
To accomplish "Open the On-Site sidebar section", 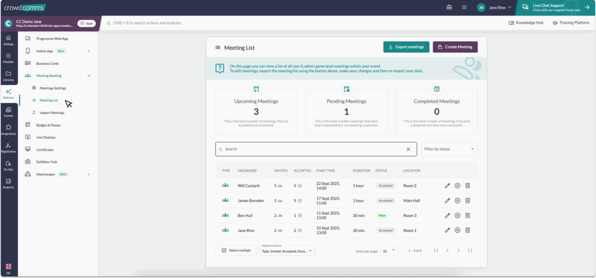I will click(8, 165).
